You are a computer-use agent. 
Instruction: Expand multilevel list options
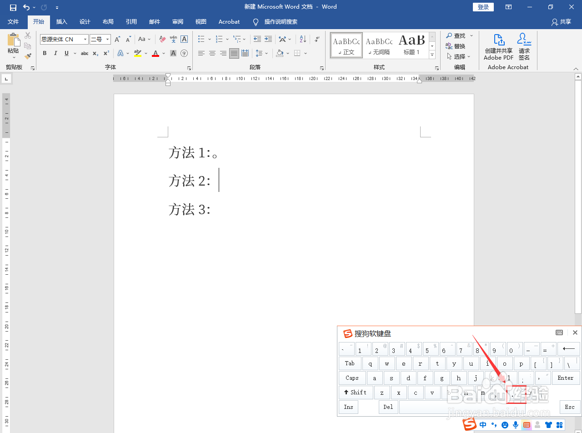point(244,40)
